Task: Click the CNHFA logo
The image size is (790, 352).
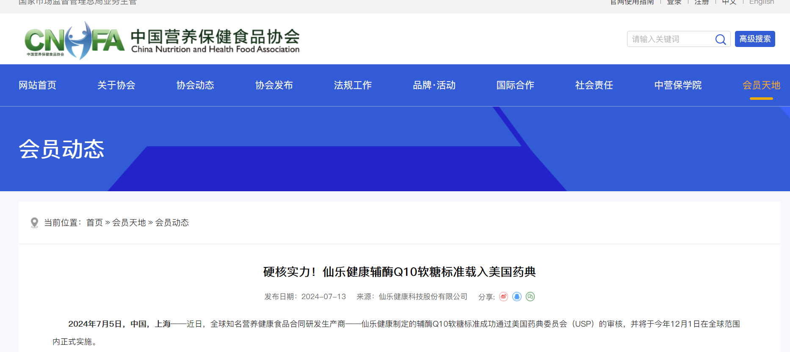Action: 75,40
